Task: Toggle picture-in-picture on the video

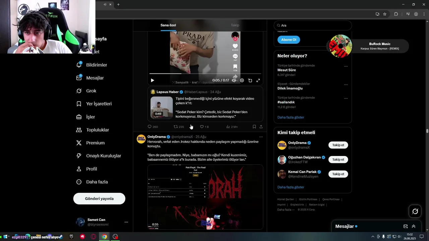Action: tap(250, 80)
